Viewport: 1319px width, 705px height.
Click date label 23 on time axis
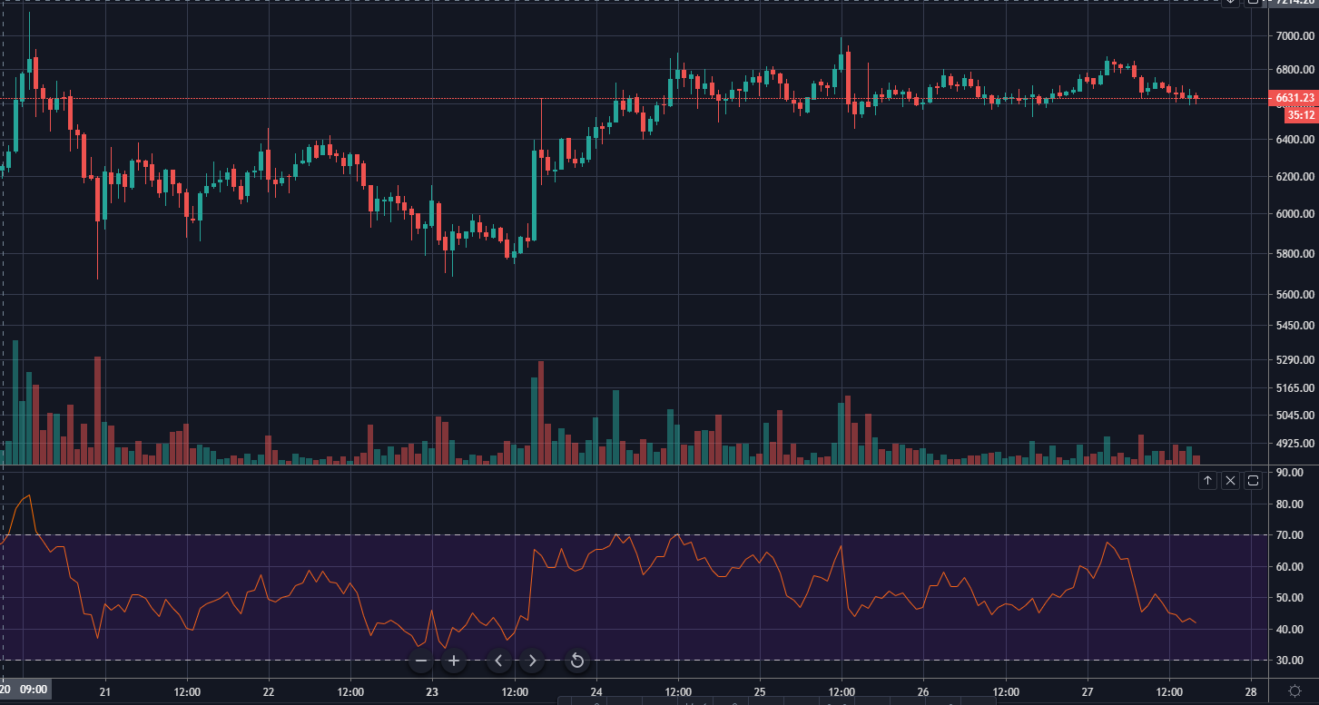pyautogui.click(x=432, y=691)
